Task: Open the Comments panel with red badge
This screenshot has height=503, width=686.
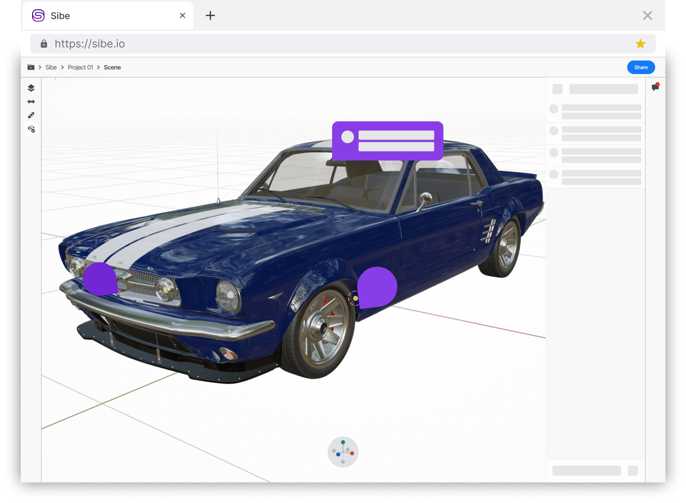Action: pos(655,88)
